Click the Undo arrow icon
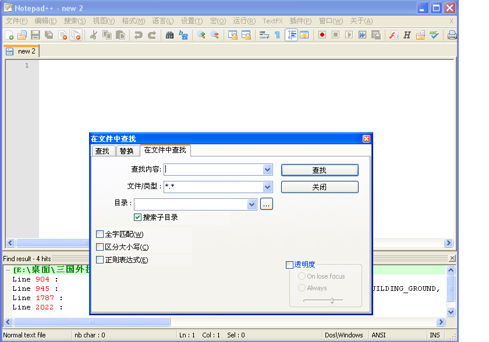 (138, 35)
